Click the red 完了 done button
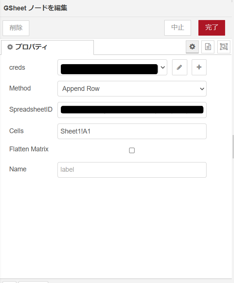This screenshot has height=283, width=234. coord(212,27)
